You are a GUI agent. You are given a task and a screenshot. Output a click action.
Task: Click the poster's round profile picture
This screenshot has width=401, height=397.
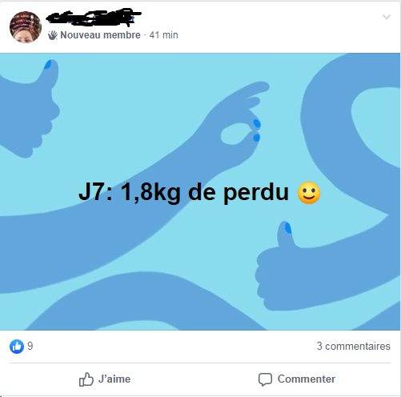(26, 27)
